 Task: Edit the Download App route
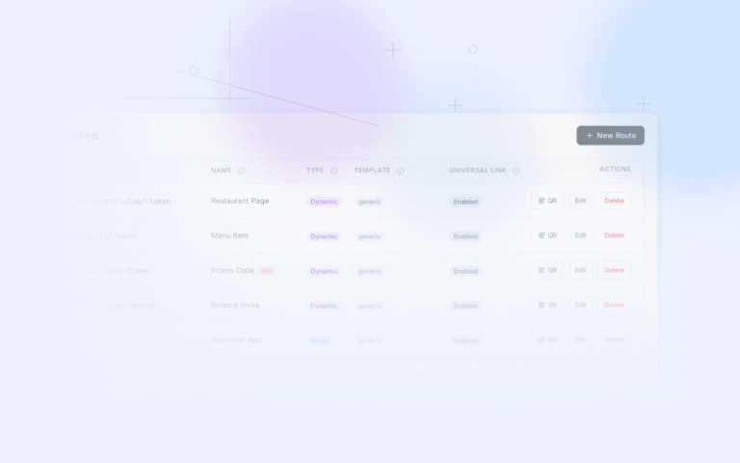click(580, 340)
